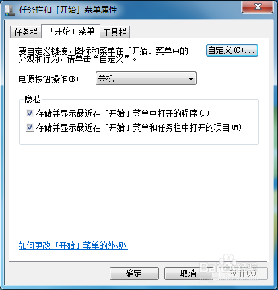Click the label text ending with 打开的项目(M)
This screenshot has height=290, width=278.
(x=139, y=127)
